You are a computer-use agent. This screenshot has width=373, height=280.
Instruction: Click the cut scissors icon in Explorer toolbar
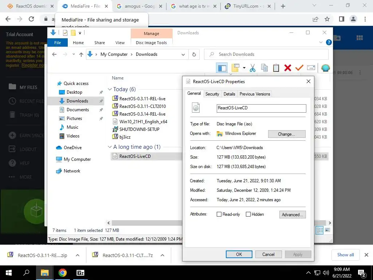coord(252,68)
